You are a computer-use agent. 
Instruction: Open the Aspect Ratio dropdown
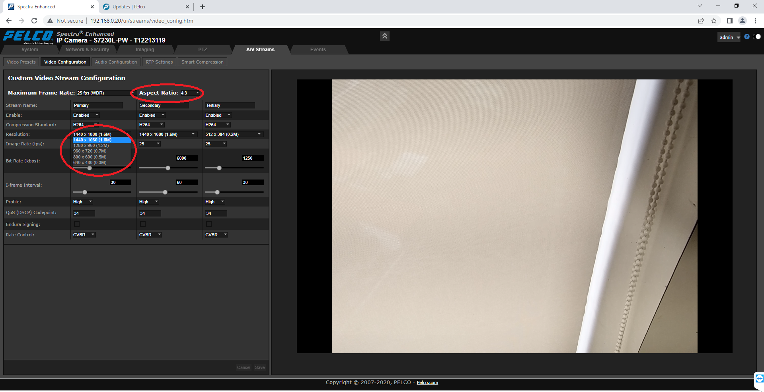tap(190, 93)
